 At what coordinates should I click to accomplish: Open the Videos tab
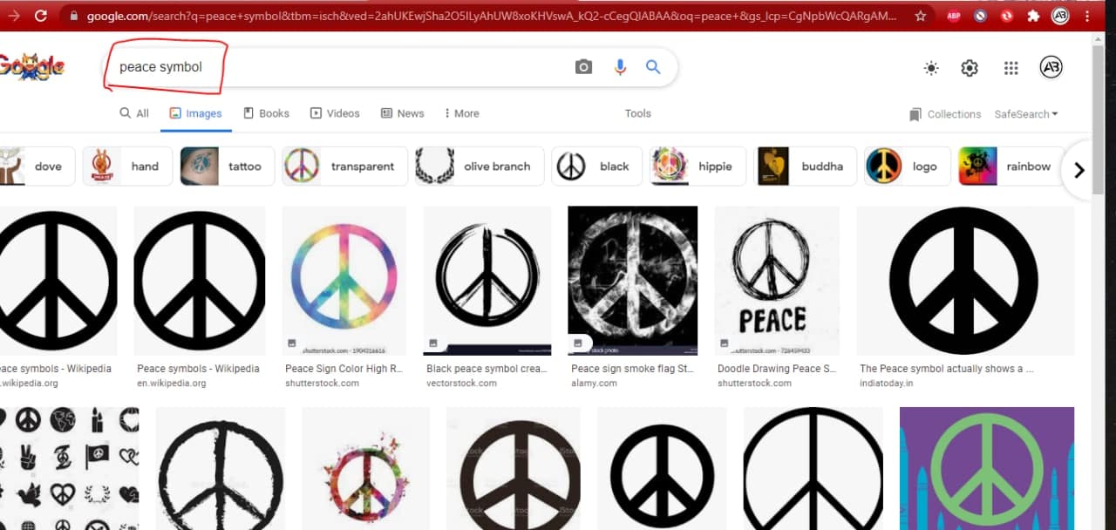pyautogui.click(x=335, y=113)
